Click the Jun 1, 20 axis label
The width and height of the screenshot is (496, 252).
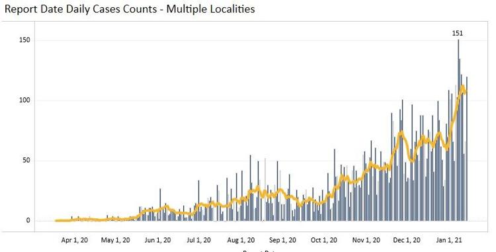(x=157, y=240)
